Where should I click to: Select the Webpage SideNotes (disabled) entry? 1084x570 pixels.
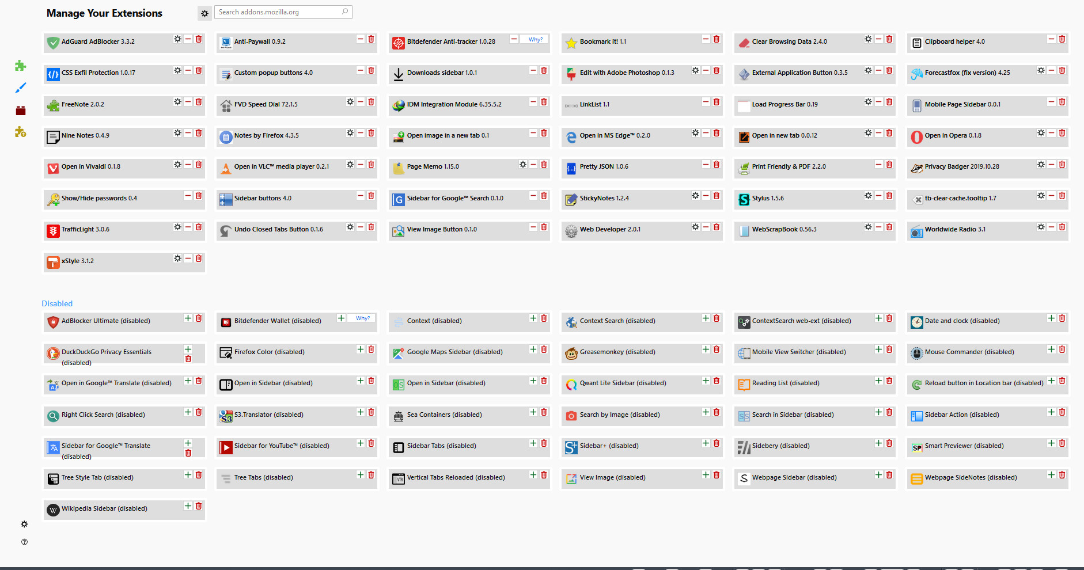(x=988, y=478)
